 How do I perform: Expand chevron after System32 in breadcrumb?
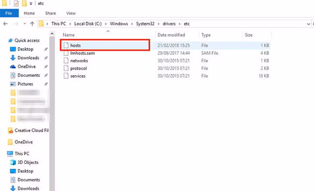158,24
